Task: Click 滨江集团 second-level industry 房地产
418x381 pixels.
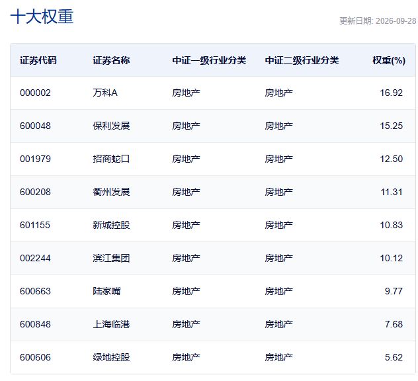Action: tap(279, 258)
